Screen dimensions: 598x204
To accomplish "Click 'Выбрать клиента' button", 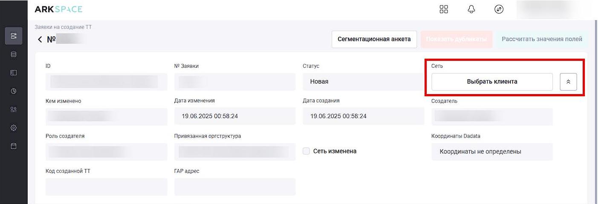I will (492, 82).
